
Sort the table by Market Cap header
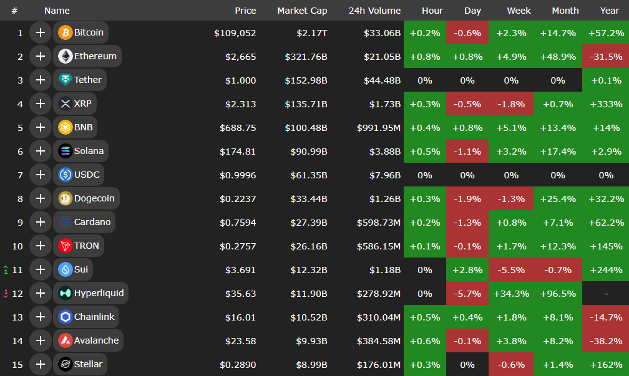302,11
